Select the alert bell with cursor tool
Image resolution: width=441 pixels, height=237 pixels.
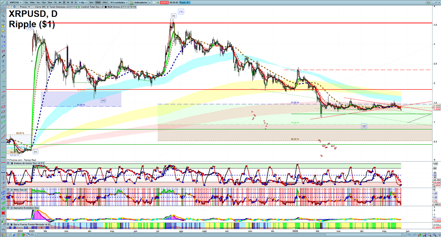(x=3, y=26)
